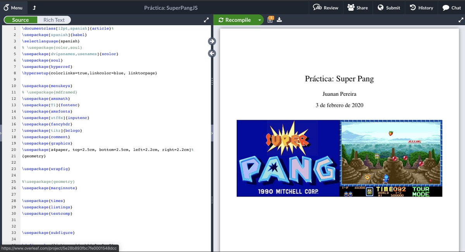Download the compiled PDF
Screen dimensions: 465x252
pyautogui.click(x=279, y=20)
